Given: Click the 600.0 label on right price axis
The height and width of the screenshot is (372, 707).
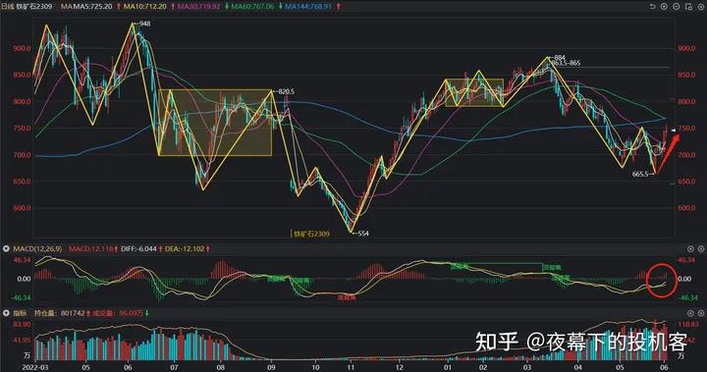Looking at the screenshot, I should coord(686,208).
